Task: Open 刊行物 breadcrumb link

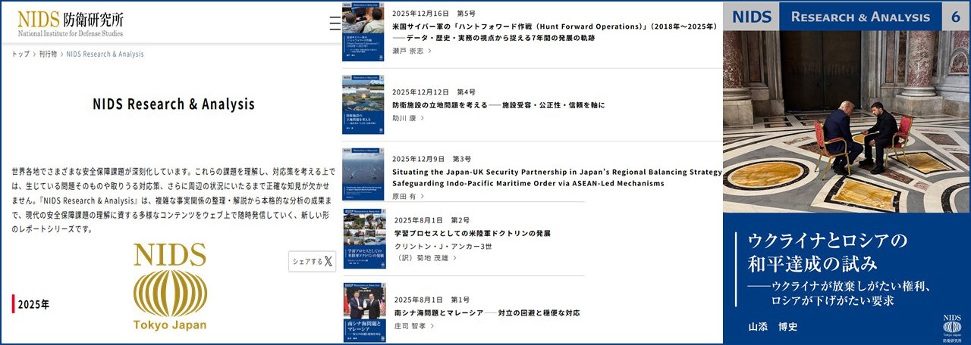Action: click(x=48, y=54)
